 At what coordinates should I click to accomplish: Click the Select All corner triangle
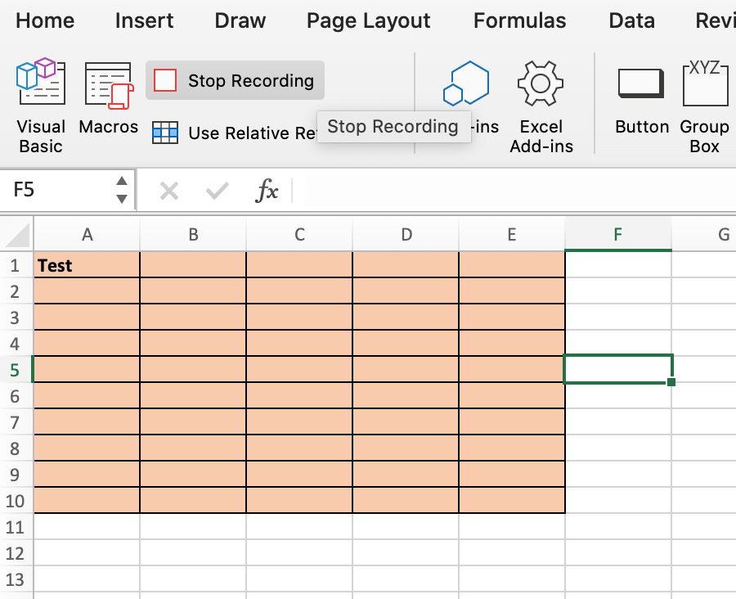tap(17, 236)
